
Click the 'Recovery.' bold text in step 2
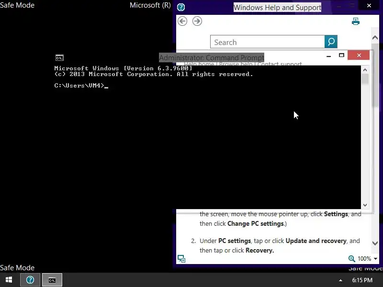tap(259, 250)
